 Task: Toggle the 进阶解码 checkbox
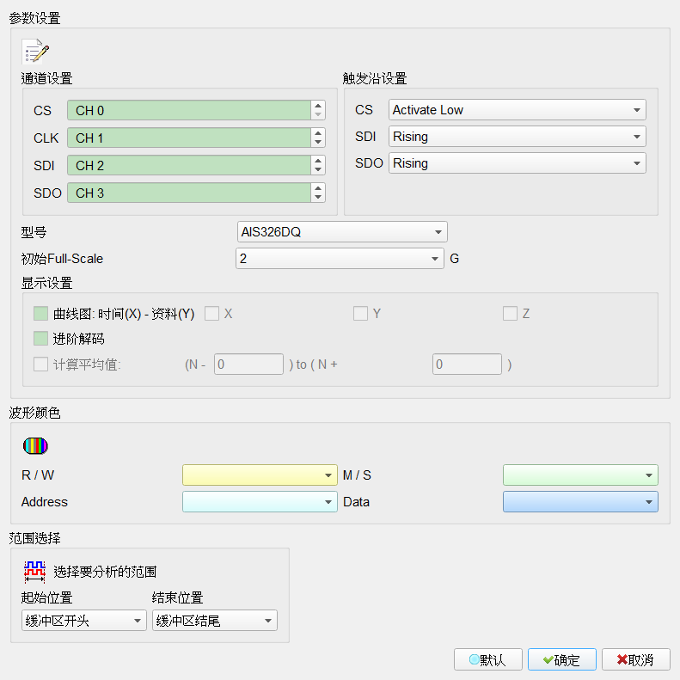pyautogui.click(x=40, y=339)
